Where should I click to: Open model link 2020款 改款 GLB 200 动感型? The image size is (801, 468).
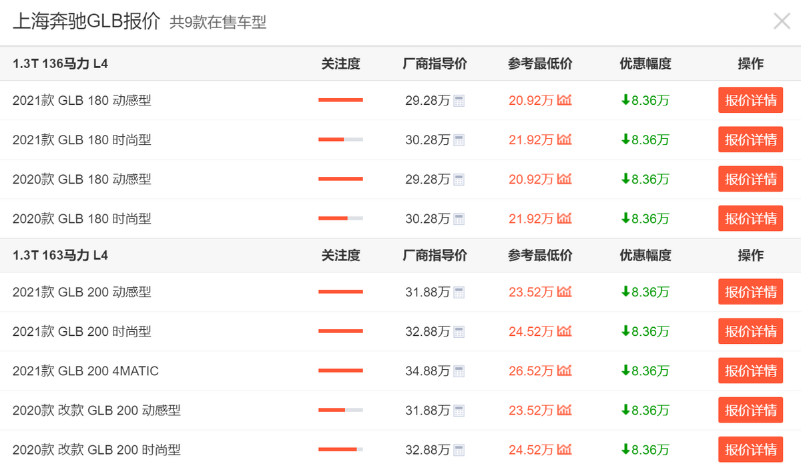[x=97, y=411]
